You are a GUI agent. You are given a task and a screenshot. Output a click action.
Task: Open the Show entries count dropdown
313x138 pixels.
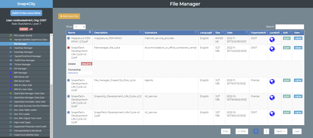point(79,27)
